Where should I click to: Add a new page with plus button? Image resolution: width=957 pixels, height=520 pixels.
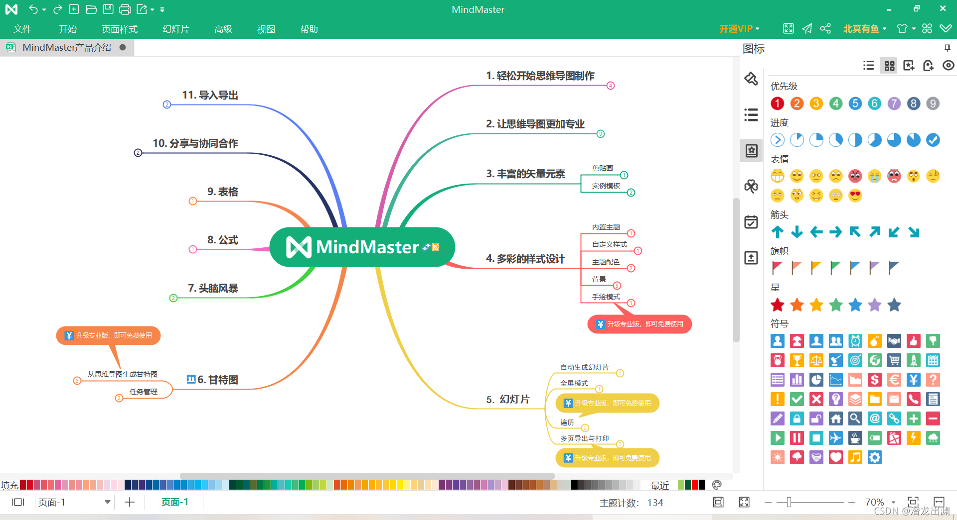pos(130,502)
